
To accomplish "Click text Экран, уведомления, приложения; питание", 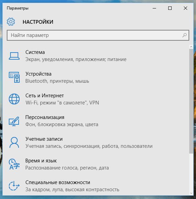I will click(x=76, y=59).
